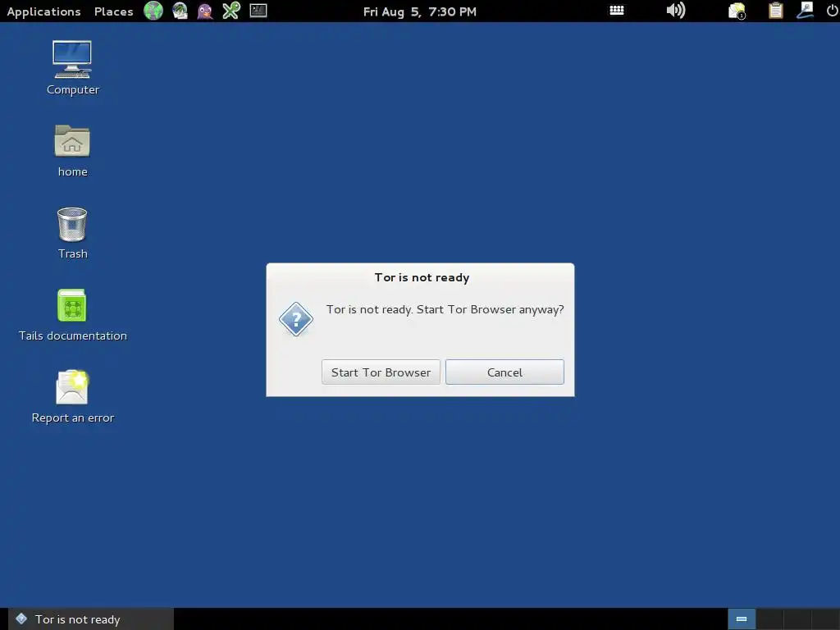
Task: Launch the Claws Mail email client icon
Action: pos(180,11)
